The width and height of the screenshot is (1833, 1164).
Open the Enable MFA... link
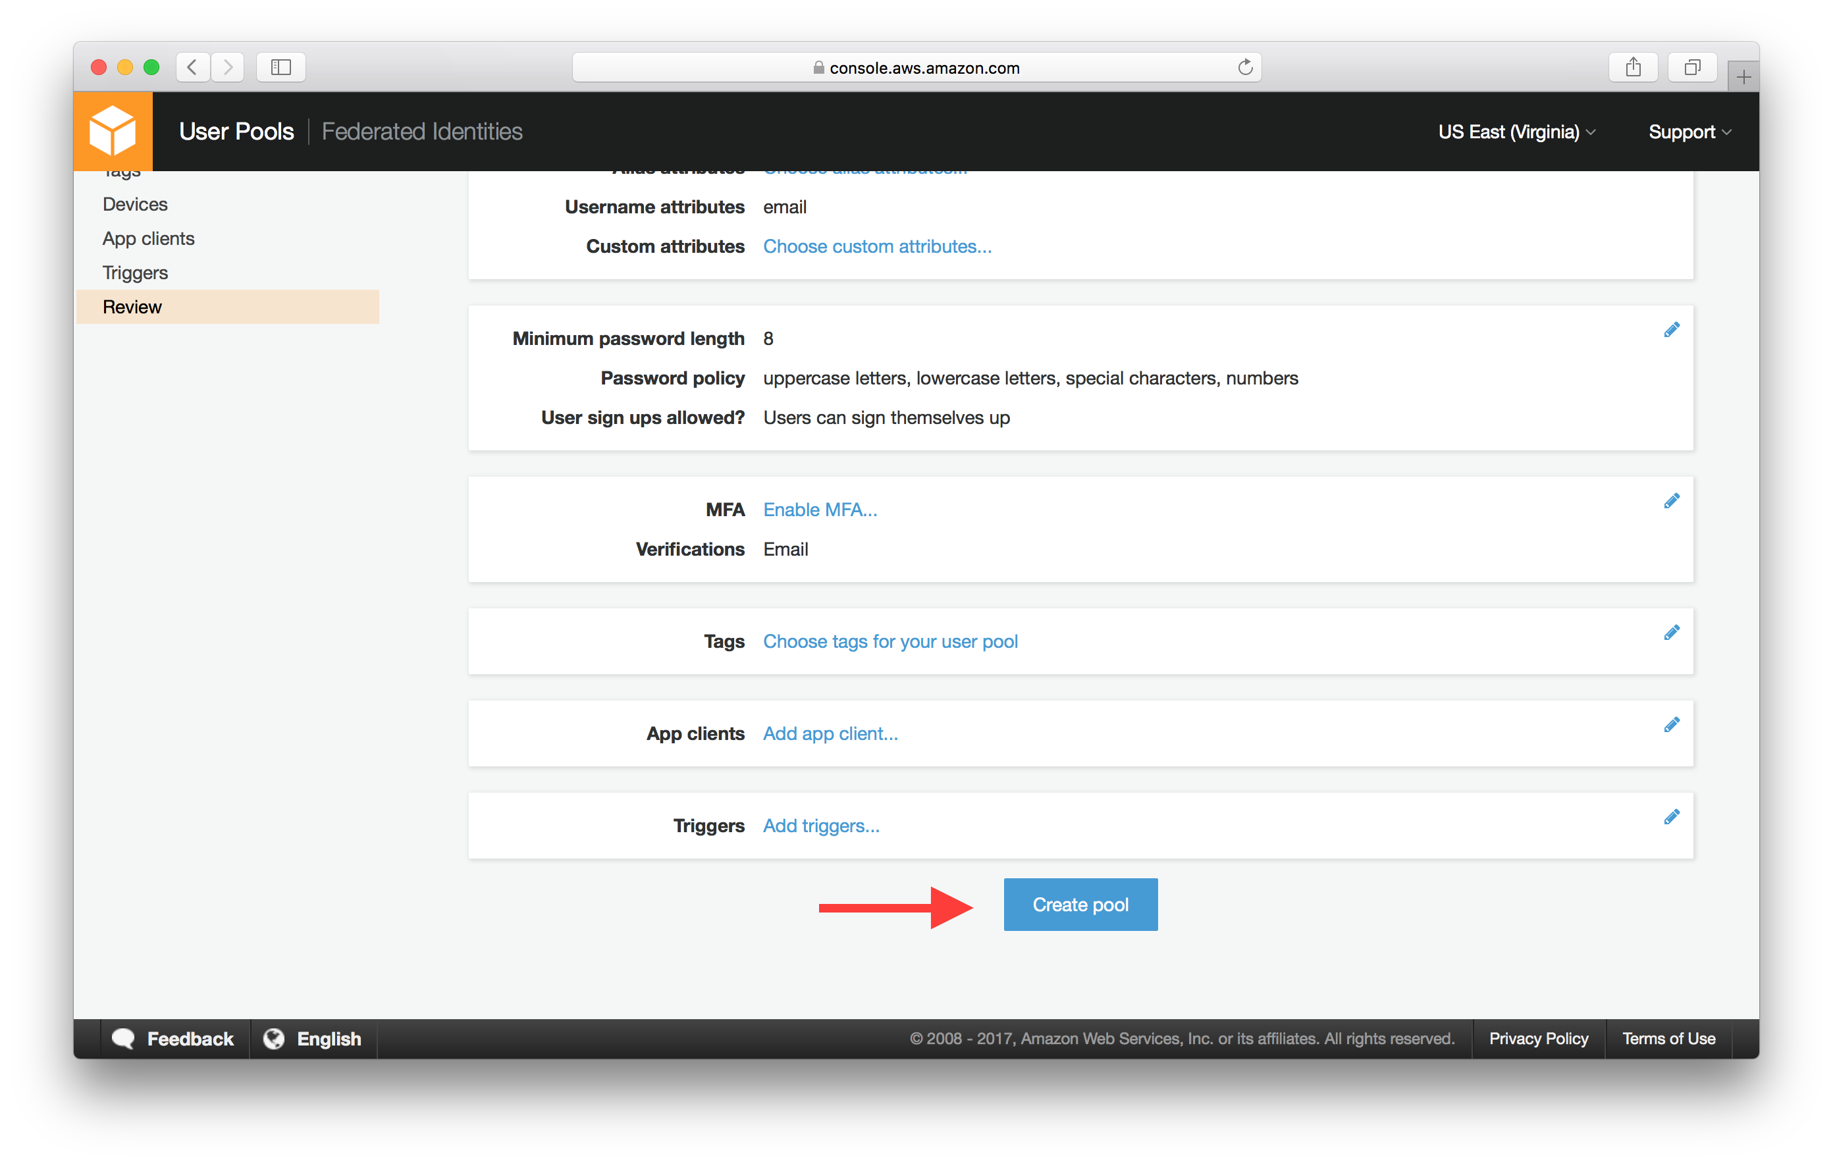[x=820, y=510]
